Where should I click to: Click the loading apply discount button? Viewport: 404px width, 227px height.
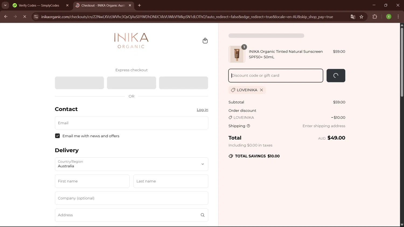pos(336,76)
